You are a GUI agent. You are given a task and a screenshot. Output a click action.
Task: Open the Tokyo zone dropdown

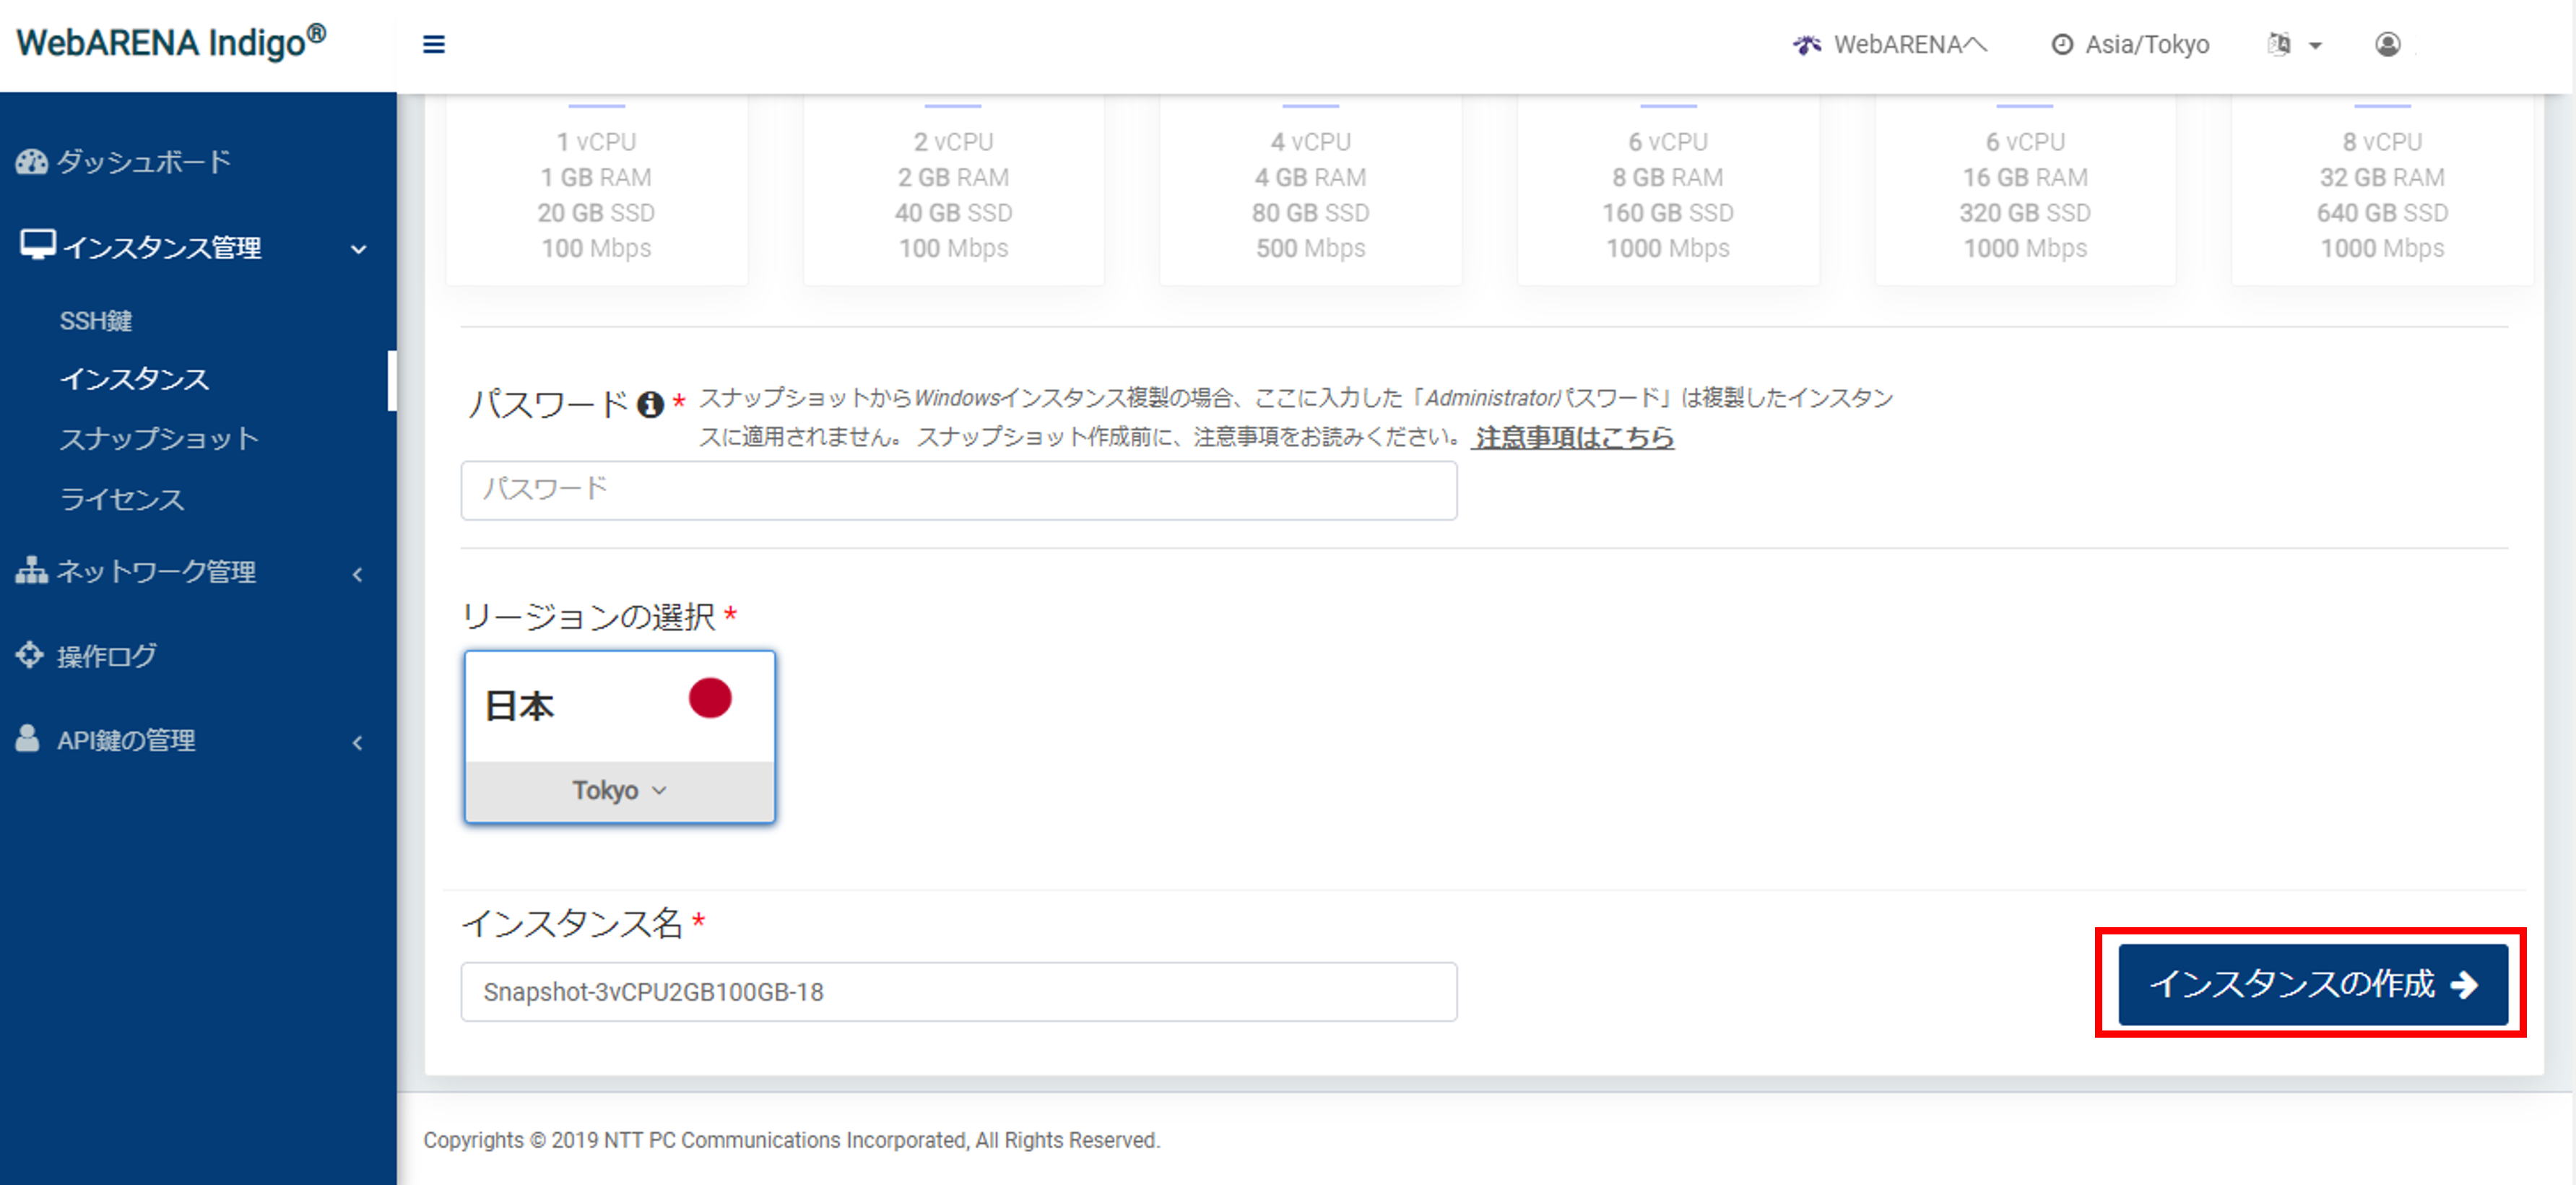(619, 789)
